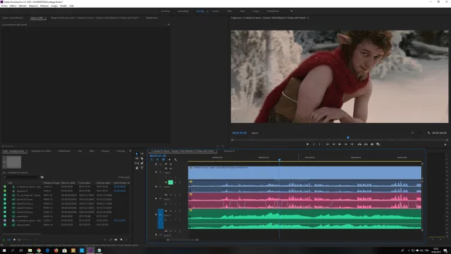Open Program monitor button editor plus
451x254 pixels.
[445, 144]
